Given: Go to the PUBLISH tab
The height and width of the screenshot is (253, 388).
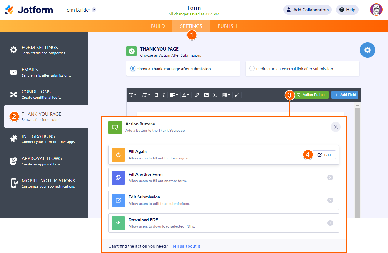Looking at the screenshot, I should pyautogui.click(x=227, y=26).
